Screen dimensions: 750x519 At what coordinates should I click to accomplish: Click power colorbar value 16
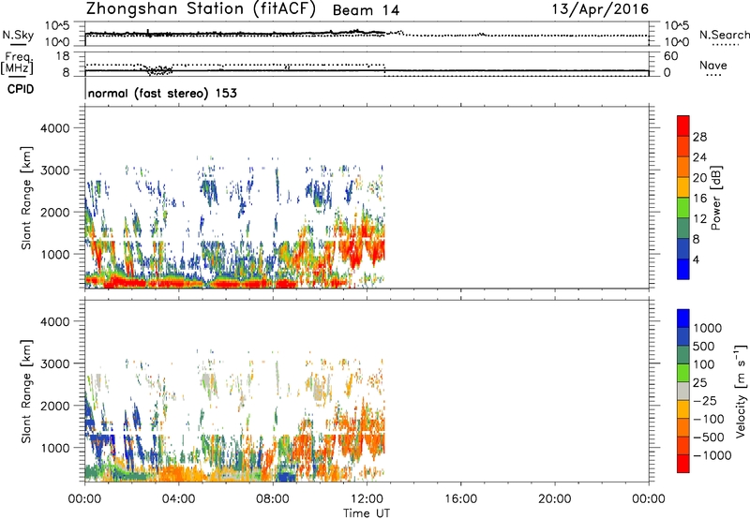[699, 199]
